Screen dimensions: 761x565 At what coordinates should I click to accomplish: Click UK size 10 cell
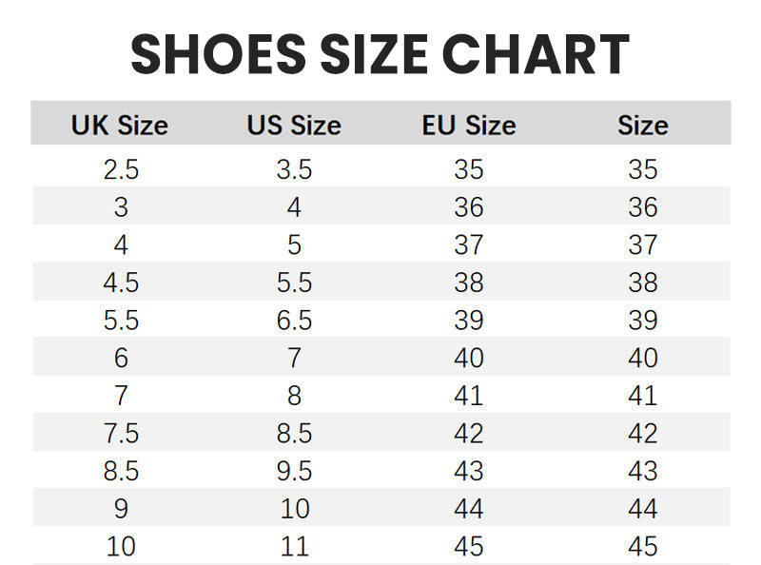pyautogui.click(x=121, y=547)
